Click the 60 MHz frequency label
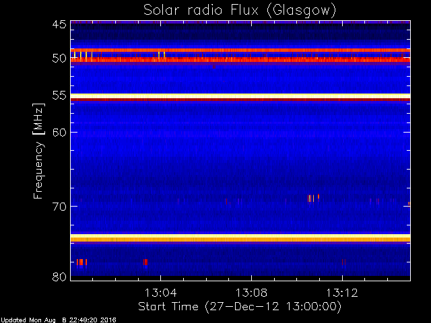The width and height of the screenshot is (431, 323). [59, 132]
